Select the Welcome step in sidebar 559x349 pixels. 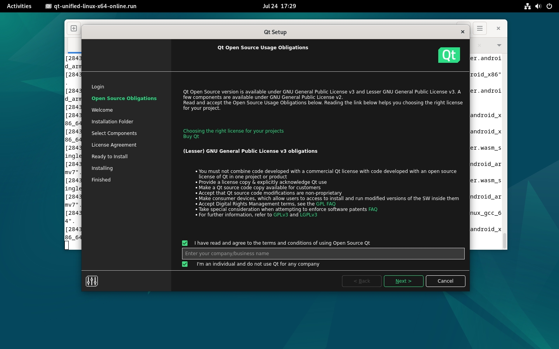tap(102, 110)
